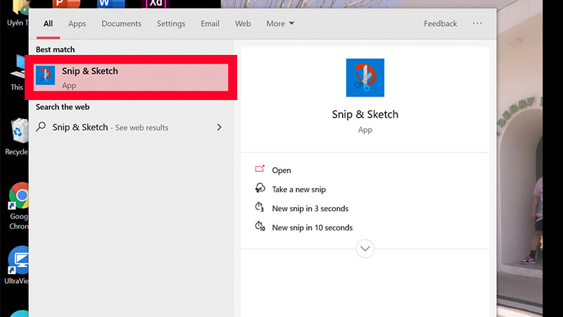The image size is (563, 317).
Task: Switch to the Web tab
Action: (243, 23)
